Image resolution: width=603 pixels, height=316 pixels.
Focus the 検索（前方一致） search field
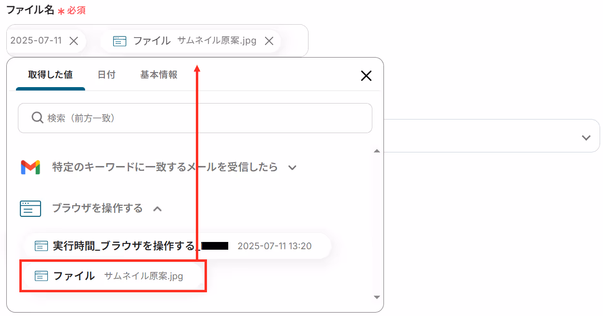coord(195,118)
